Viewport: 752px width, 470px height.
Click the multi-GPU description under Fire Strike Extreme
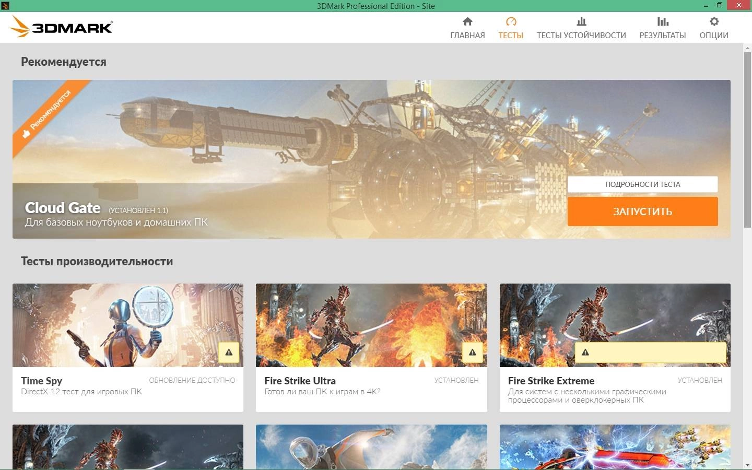(587, 396)
